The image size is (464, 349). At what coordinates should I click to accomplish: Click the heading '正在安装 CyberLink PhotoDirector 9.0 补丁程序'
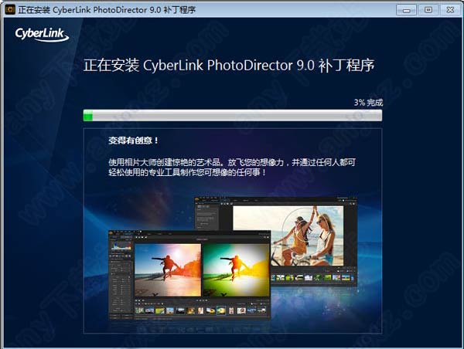(x=229, y=66)
